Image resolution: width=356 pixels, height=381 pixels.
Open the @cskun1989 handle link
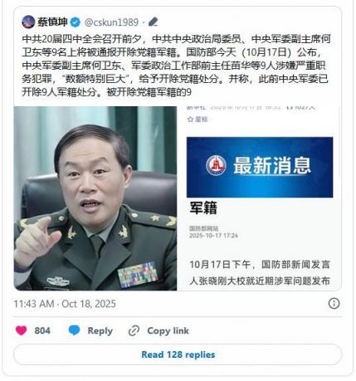tap(111, 22)
